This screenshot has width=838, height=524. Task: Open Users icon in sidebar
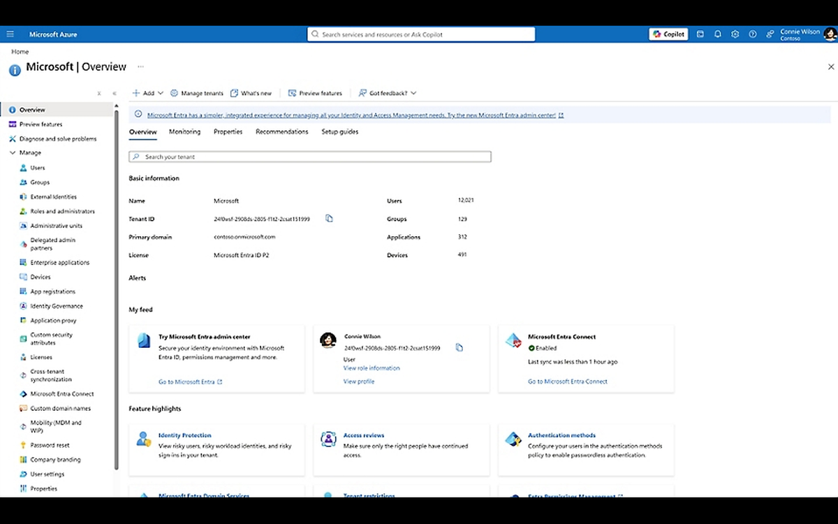(24, 168)
